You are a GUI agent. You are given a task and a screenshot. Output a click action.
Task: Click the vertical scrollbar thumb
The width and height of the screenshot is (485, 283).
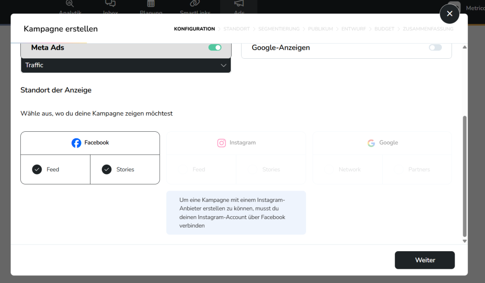click(x=465, y=176)
